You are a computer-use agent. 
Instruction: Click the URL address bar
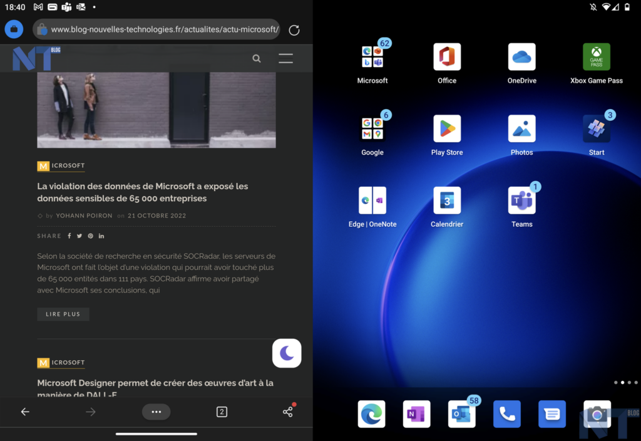pyautogui.click(x=156, y=29)
